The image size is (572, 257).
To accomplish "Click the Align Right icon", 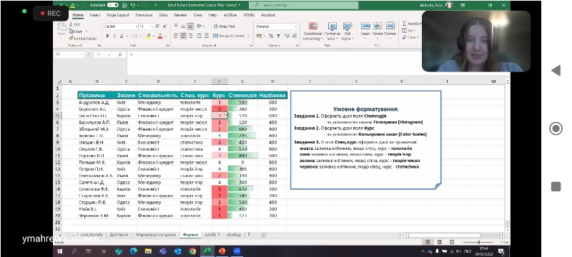I will coord(190,36).
